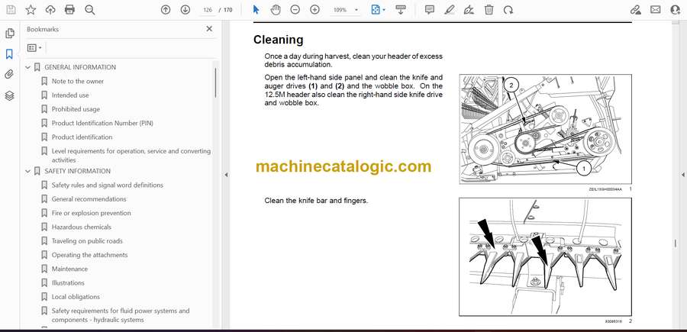Open the Illustrations bookmark
The width and height of the screenshot is (687, 332).
coord(68,283)
